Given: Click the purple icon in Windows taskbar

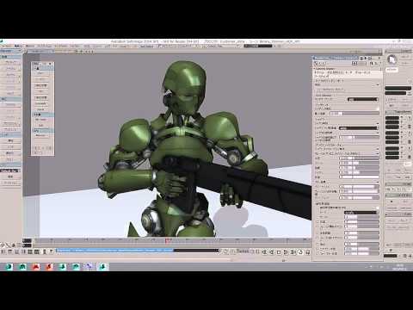Looking at the screenshot, I should pos(89,267).
